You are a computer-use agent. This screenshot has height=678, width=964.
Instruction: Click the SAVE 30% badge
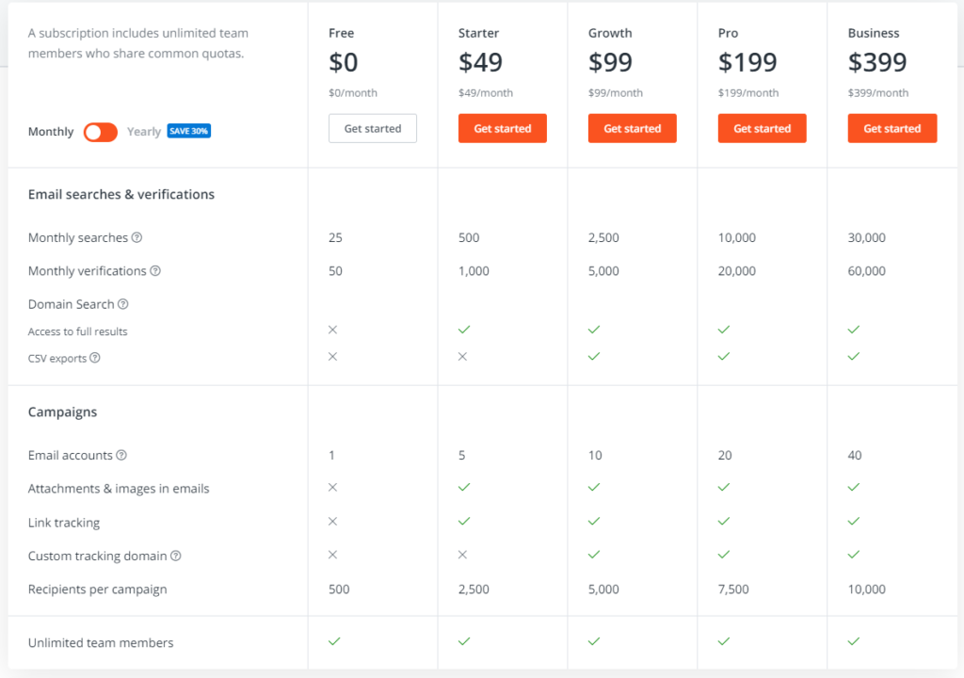click(x=188, y=131)
